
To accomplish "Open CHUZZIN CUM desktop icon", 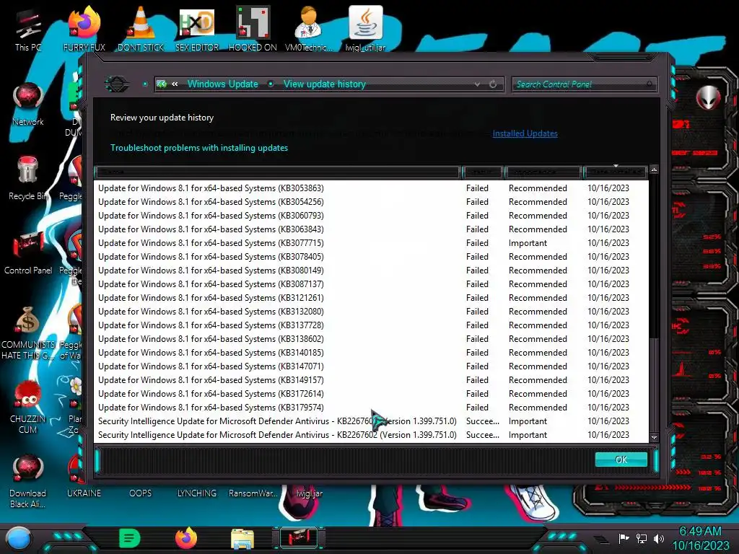I will coord(28,407).
